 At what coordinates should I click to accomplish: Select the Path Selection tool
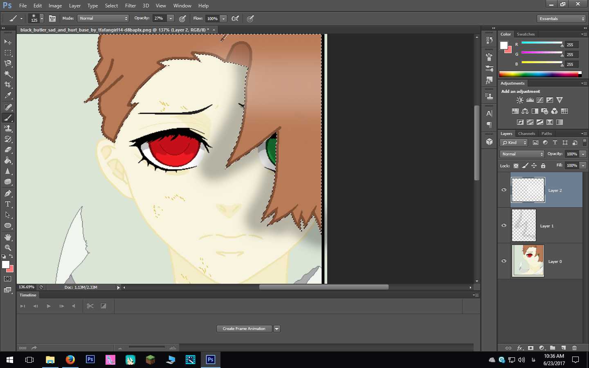[8, 215]
